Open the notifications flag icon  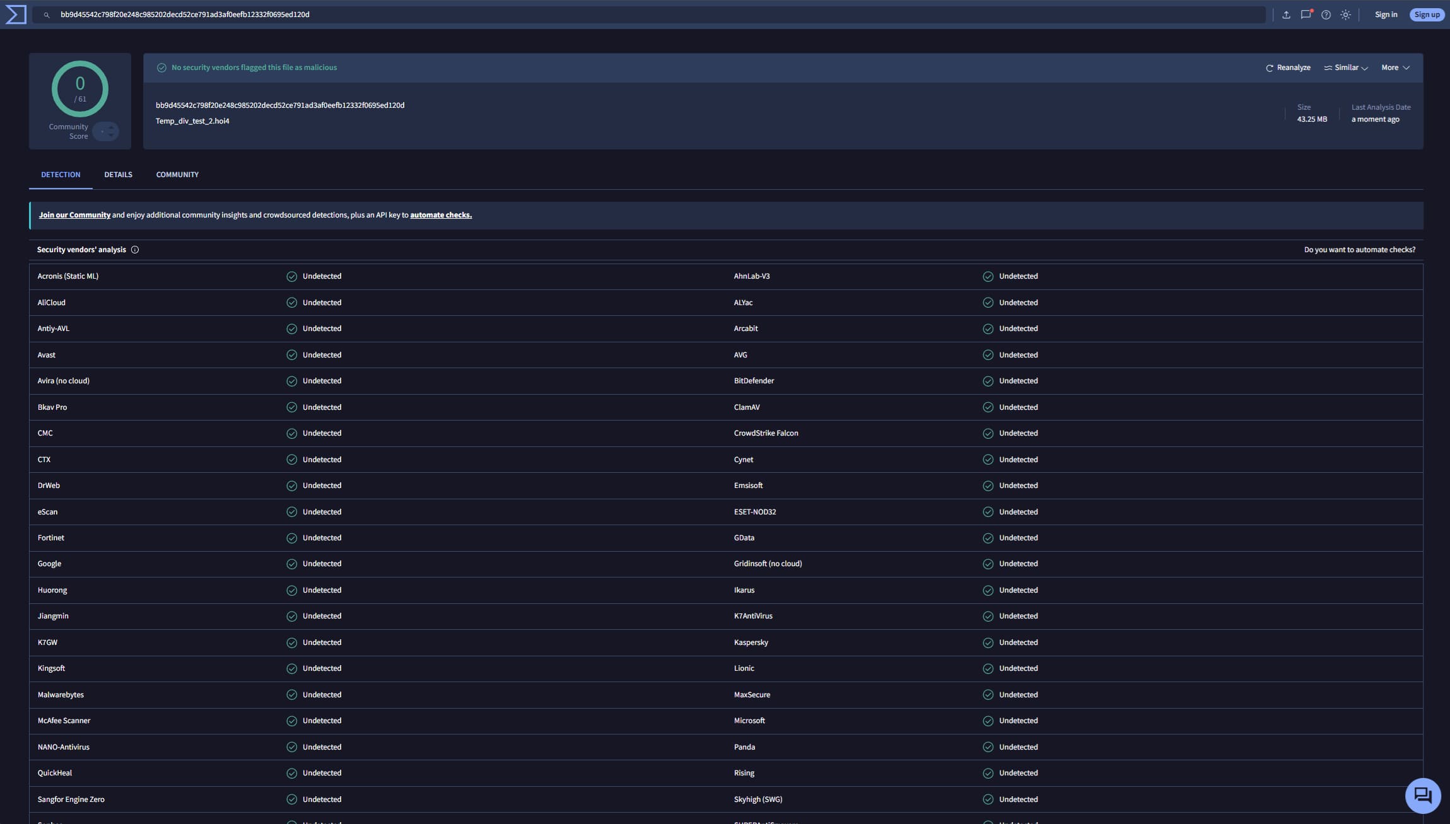pos(1306,15)
